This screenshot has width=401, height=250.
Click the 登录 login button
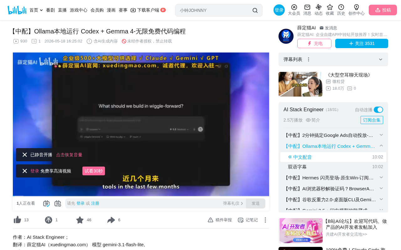pos(279,10)
